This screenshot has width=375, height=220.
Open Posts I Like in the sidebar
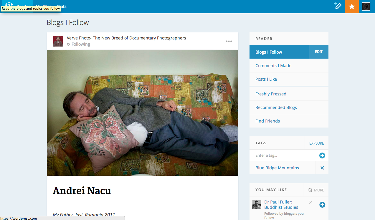[x=266, y=79]
